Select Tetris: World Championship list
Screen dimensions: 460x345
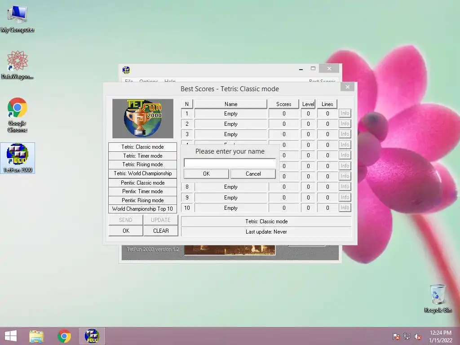pos(142,173)
